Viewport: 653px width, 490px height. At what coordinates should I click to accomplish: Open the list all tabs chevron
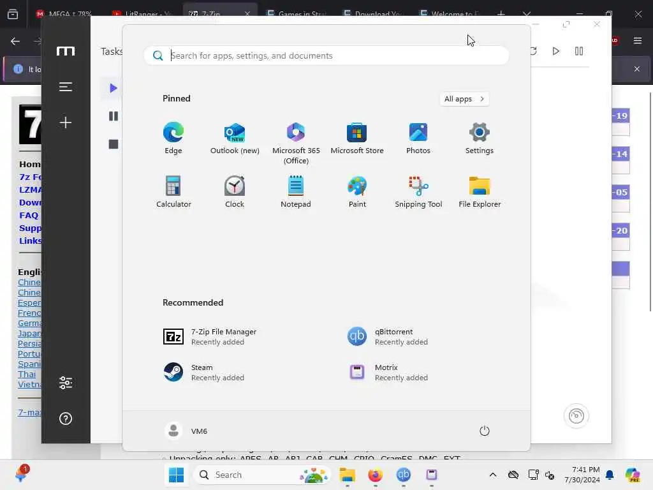tap(527, 14)
